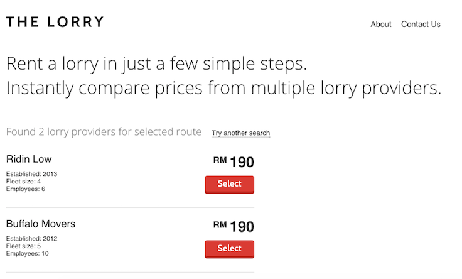Open the Contact Us page
This screenshot has height=279, width=462.
[x=421, y=24]
